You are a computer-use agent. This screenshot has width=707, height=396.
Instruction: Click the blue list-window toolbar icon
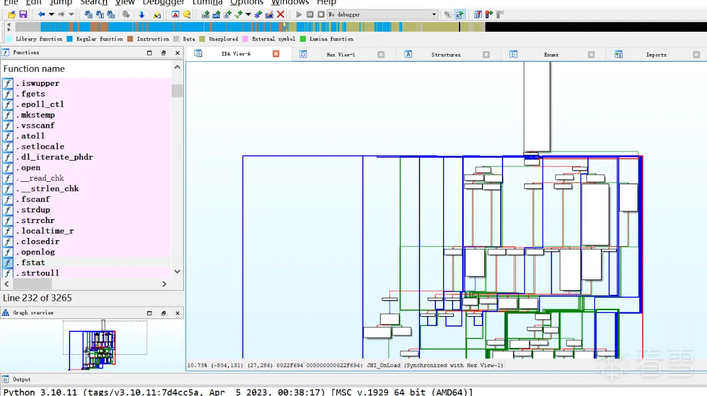pyautogui.click(x=478, y=14)
